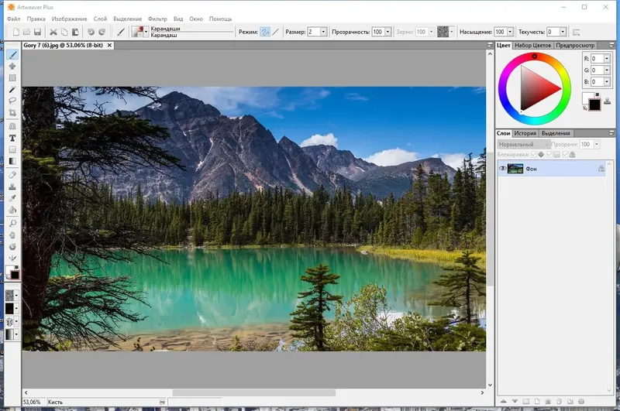This screenshot has width=620, height=411.
Task: Open the Файл menu
Action: tap(13, 19)
